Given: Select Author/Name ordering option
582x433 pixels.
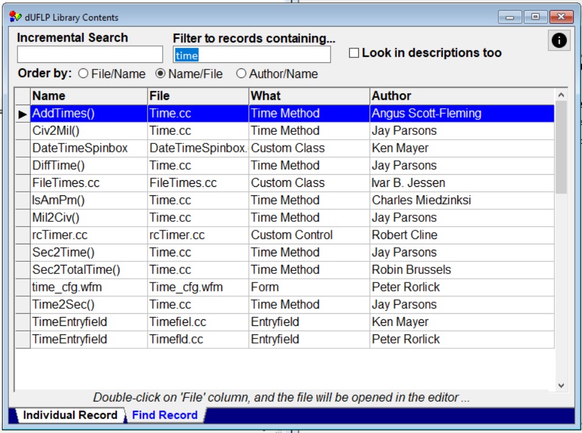Looking at the screenshot, I should click(241, 74).
